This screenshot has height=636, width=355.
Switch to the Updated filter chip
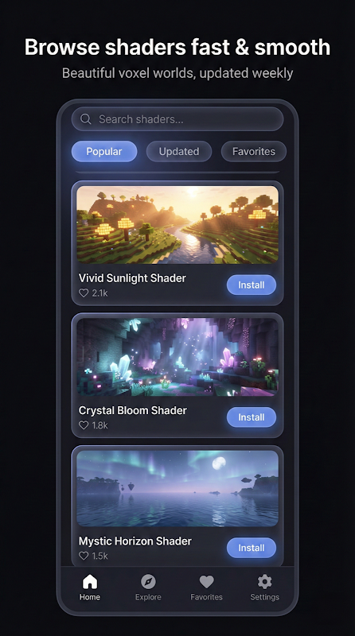click(x=179, y=151)
